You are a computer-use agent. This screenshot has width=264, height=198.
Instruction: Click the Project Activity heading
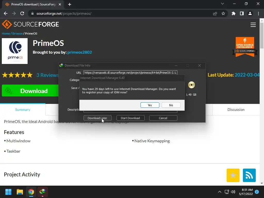(x=22, y=175)
